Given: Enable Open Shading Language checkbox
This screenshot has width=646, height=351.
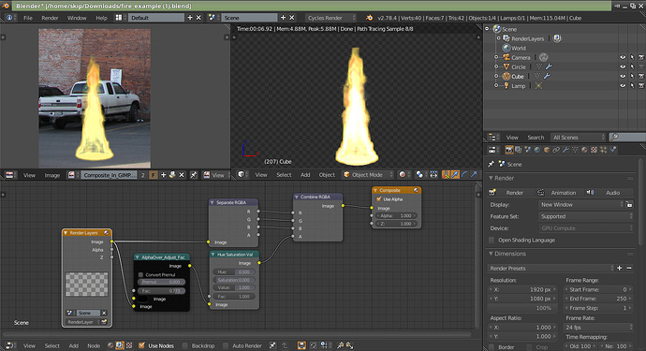Looking at the screenshot, I should pyautogui.click(x=492, y=240).
